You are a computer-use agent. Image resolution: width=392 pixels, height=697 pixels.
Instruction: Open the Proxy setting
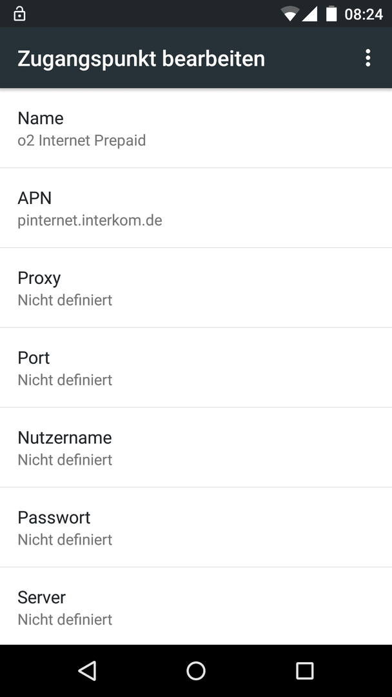tap(196, 288)
